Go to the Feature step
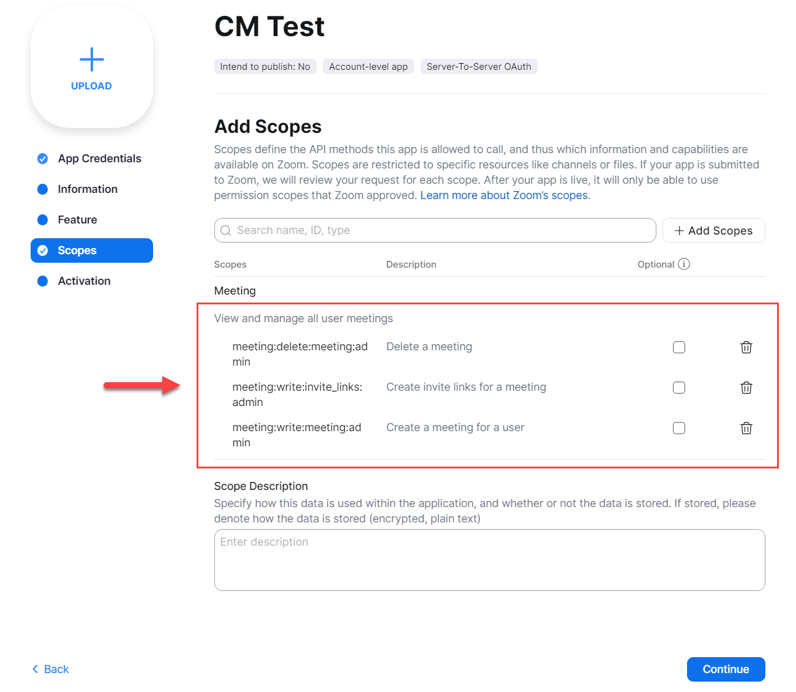 click(x=77, y=220)
